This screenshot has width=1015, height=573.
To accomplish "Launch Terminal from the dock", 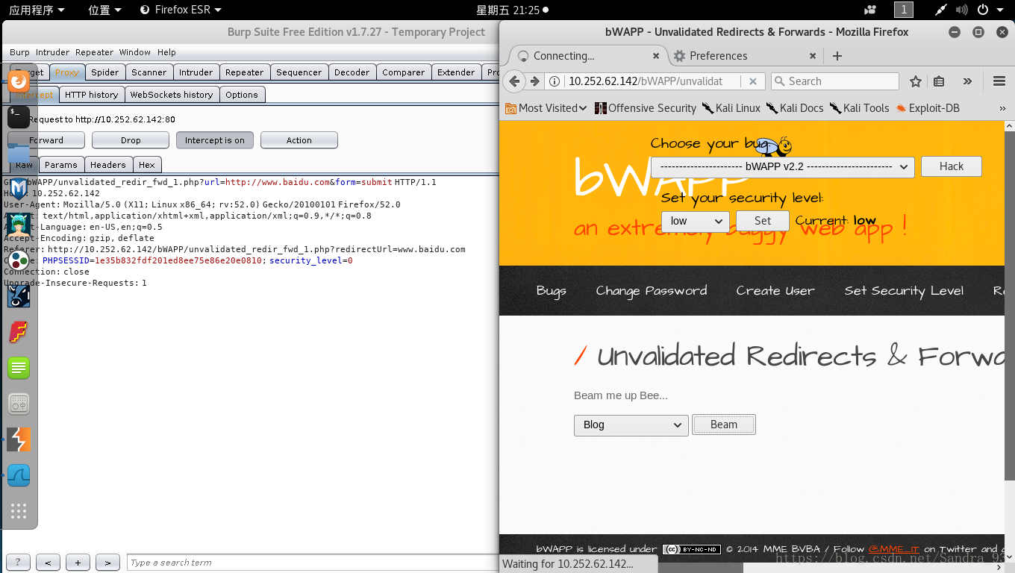I will click(x=19, y=116).
